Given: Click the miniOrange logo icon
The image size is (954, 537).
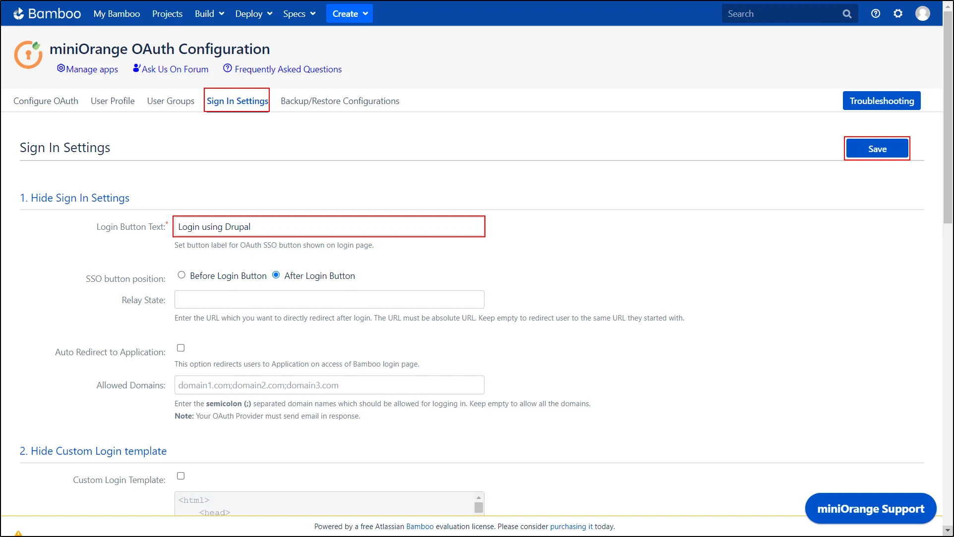Looking at the screenshot, I should (x=28, y=54).
